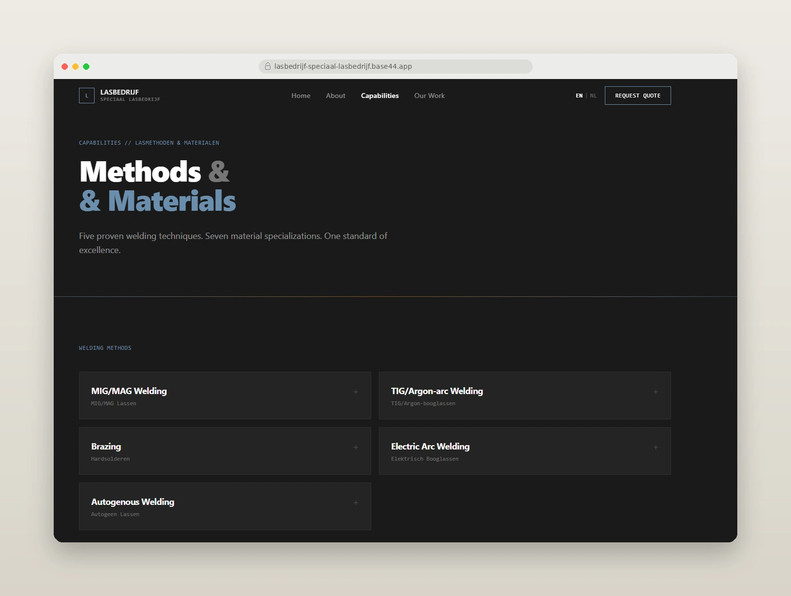Viewport: 791px width, 596px height.
Task: Expand the MIG/MAG Welding plus icon
Action: [356, 392]
